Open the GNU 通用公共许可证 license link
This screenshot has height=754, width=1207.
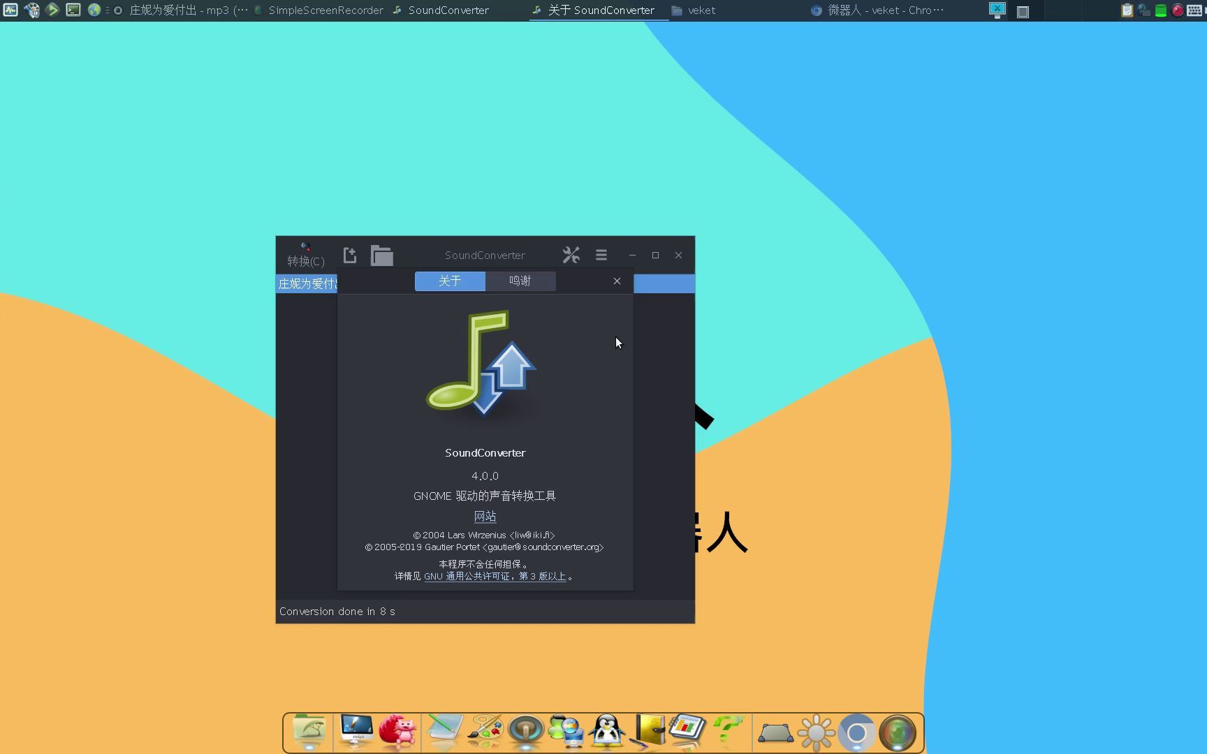pos(495,577)
